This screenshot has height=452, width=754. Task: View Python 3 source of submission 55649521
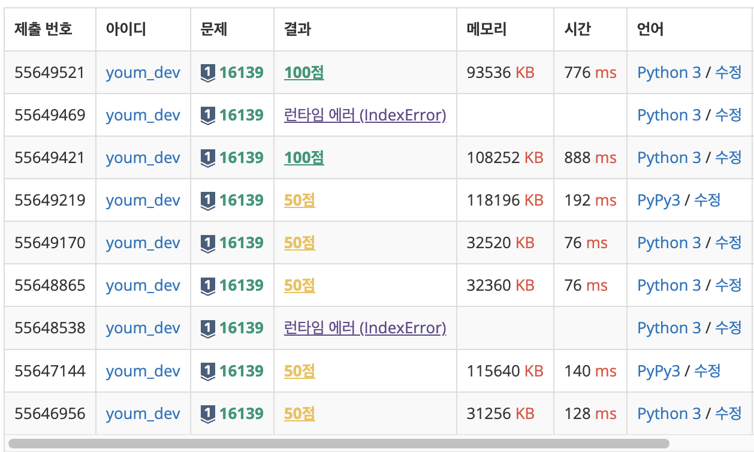669,73
